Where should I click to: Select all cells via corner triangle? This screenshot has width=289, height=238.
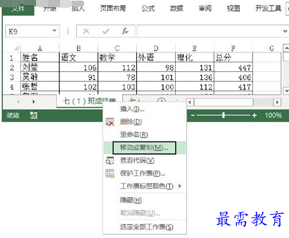16,48
